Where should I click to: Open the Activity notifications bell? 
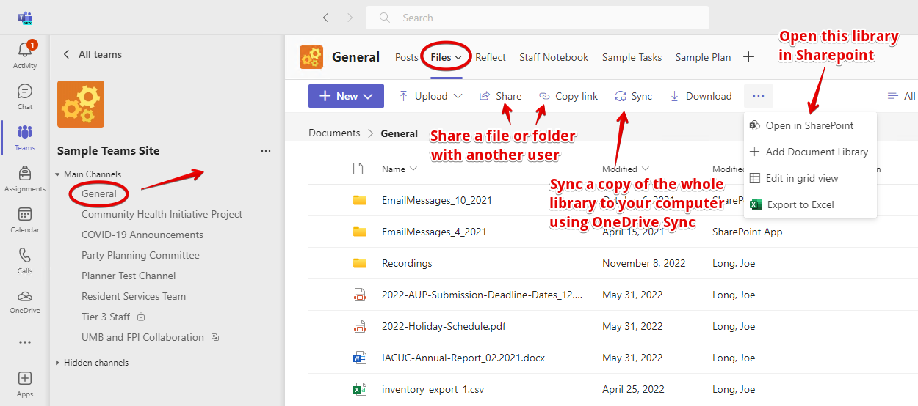24,54
